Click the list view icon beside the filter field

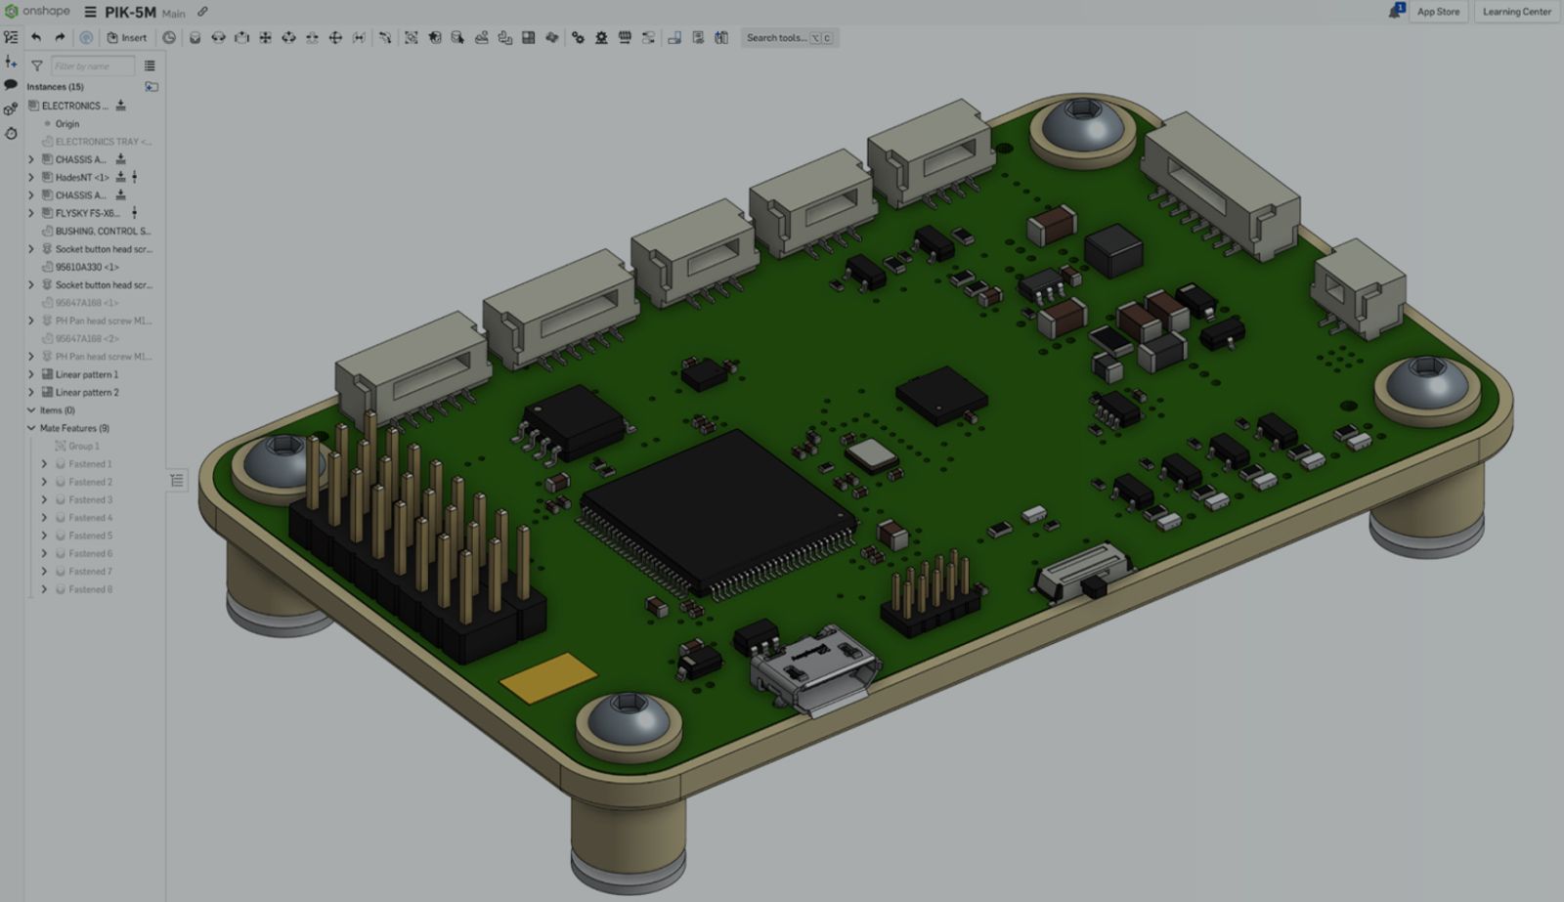pos(149,65)
